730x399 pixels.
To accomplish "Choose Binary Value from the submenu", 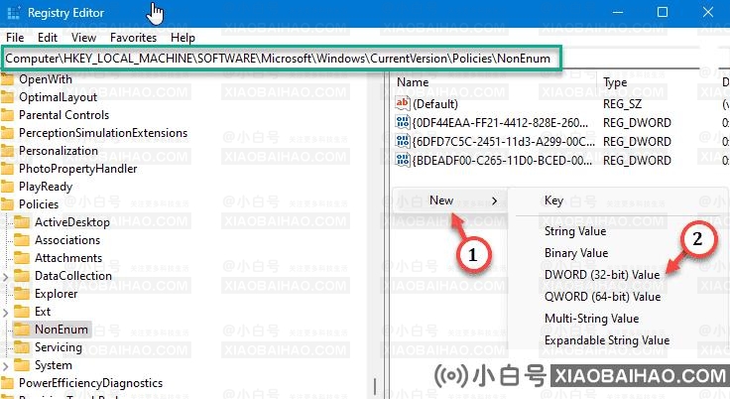I will click(576, 253).
